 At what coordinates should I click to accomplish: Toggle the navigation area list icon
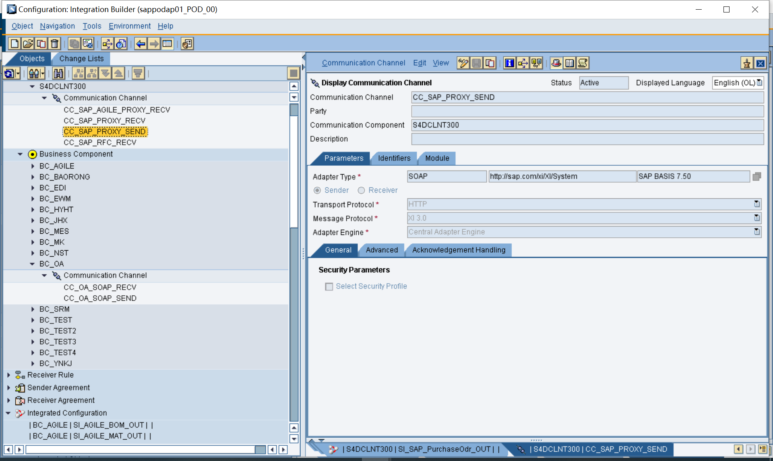tap(167, 43)
